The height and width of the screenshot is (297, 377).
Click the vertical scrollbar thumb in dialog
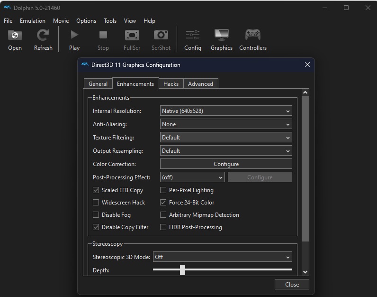[x=305, y=168]
